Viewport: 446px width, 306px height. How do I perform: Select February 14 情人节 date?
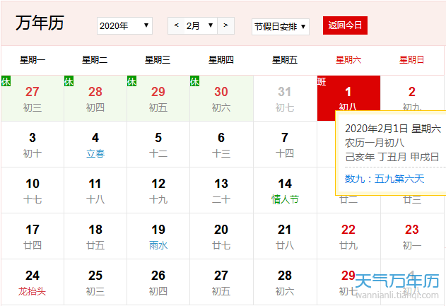pos(285,190)
